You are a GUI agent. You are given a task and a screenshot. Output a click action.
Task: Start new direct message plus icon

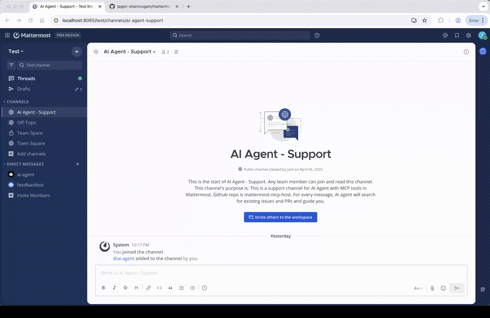(77, 164)
